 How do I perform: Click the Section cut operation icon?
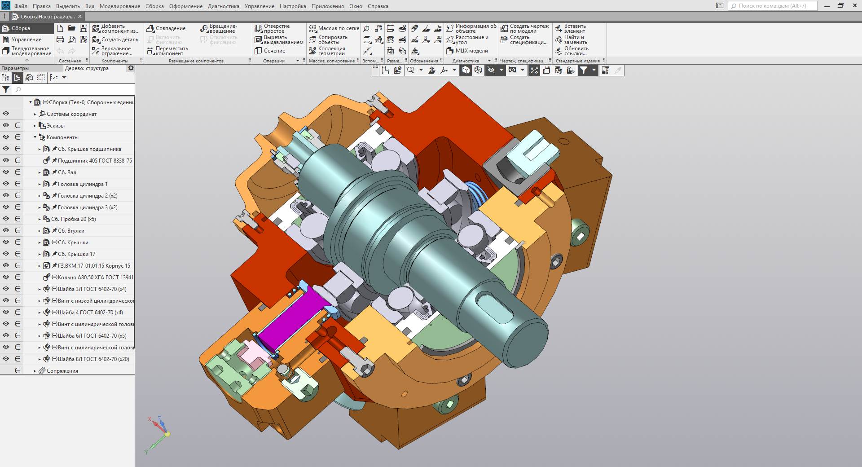tap(258, 51)
